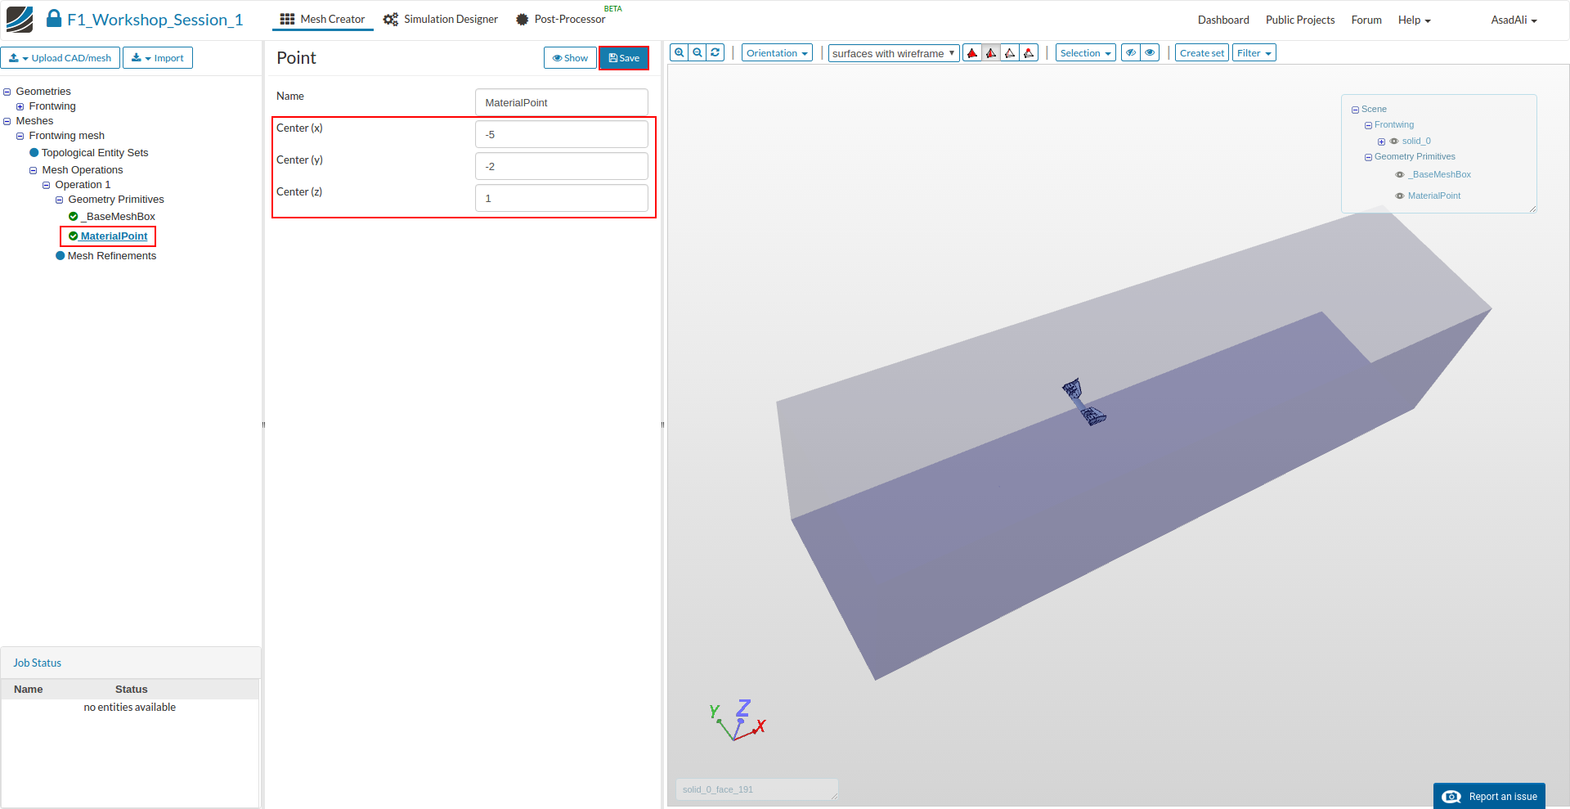Open the Upload CAD/mesh dropdown
The width and height of the screenshot is (1570, 809).
tap(61, 58)
